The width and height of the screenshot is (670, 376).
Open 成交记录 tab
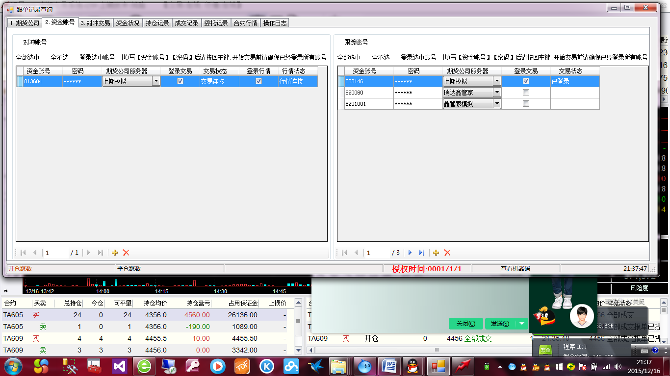(x=186, y=23)
